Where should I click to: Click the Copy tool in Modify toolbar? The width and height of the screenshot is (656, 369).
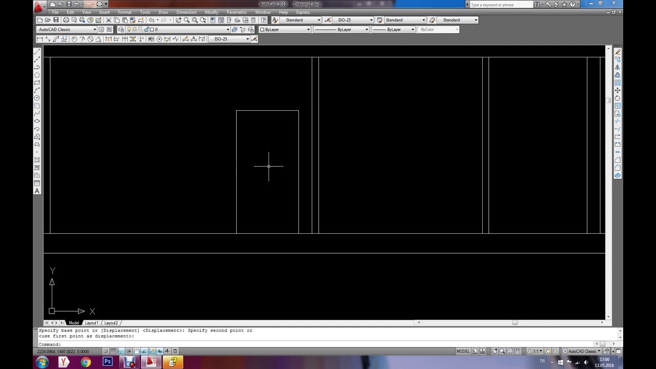tap(618, 59)
